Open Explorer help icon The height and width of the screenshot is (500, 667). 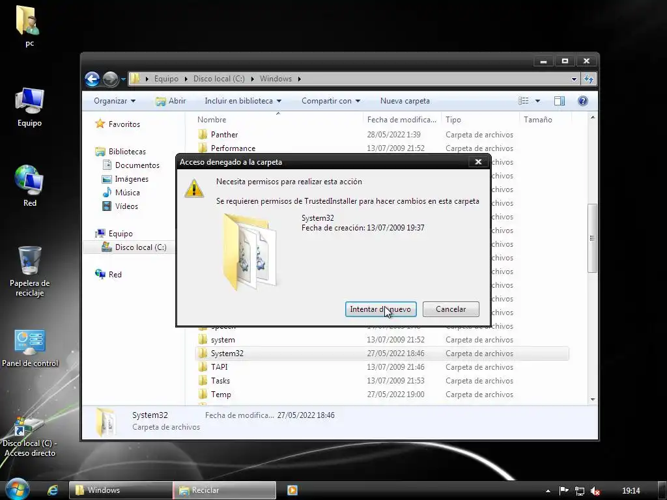click(x=583, y=101)
